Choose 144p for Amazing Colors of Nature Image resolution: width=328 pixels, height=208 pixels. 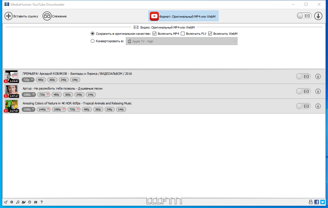point(121,110)
